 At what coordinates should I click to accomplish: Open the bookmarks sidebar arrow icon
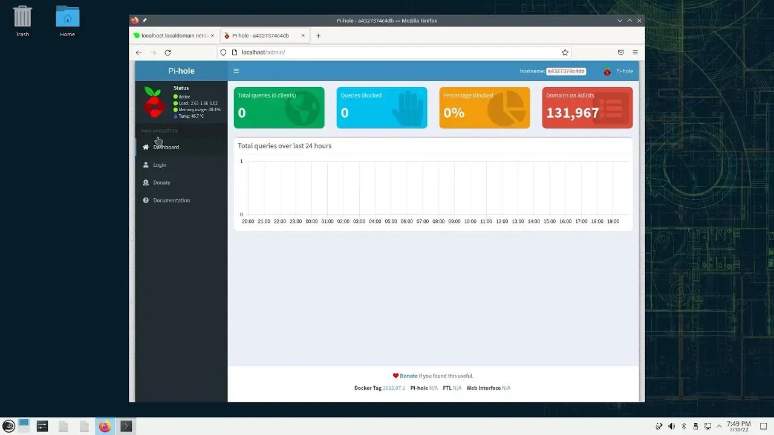click(x=620, y=52)
